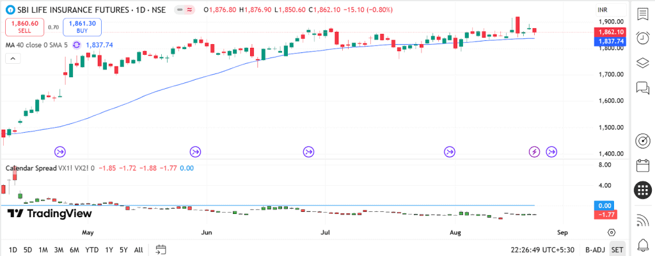The height and width of the screenshot is (256, 655).
Task: Click the 1,900.00 price axis label
Action: [x=611, y=21]
